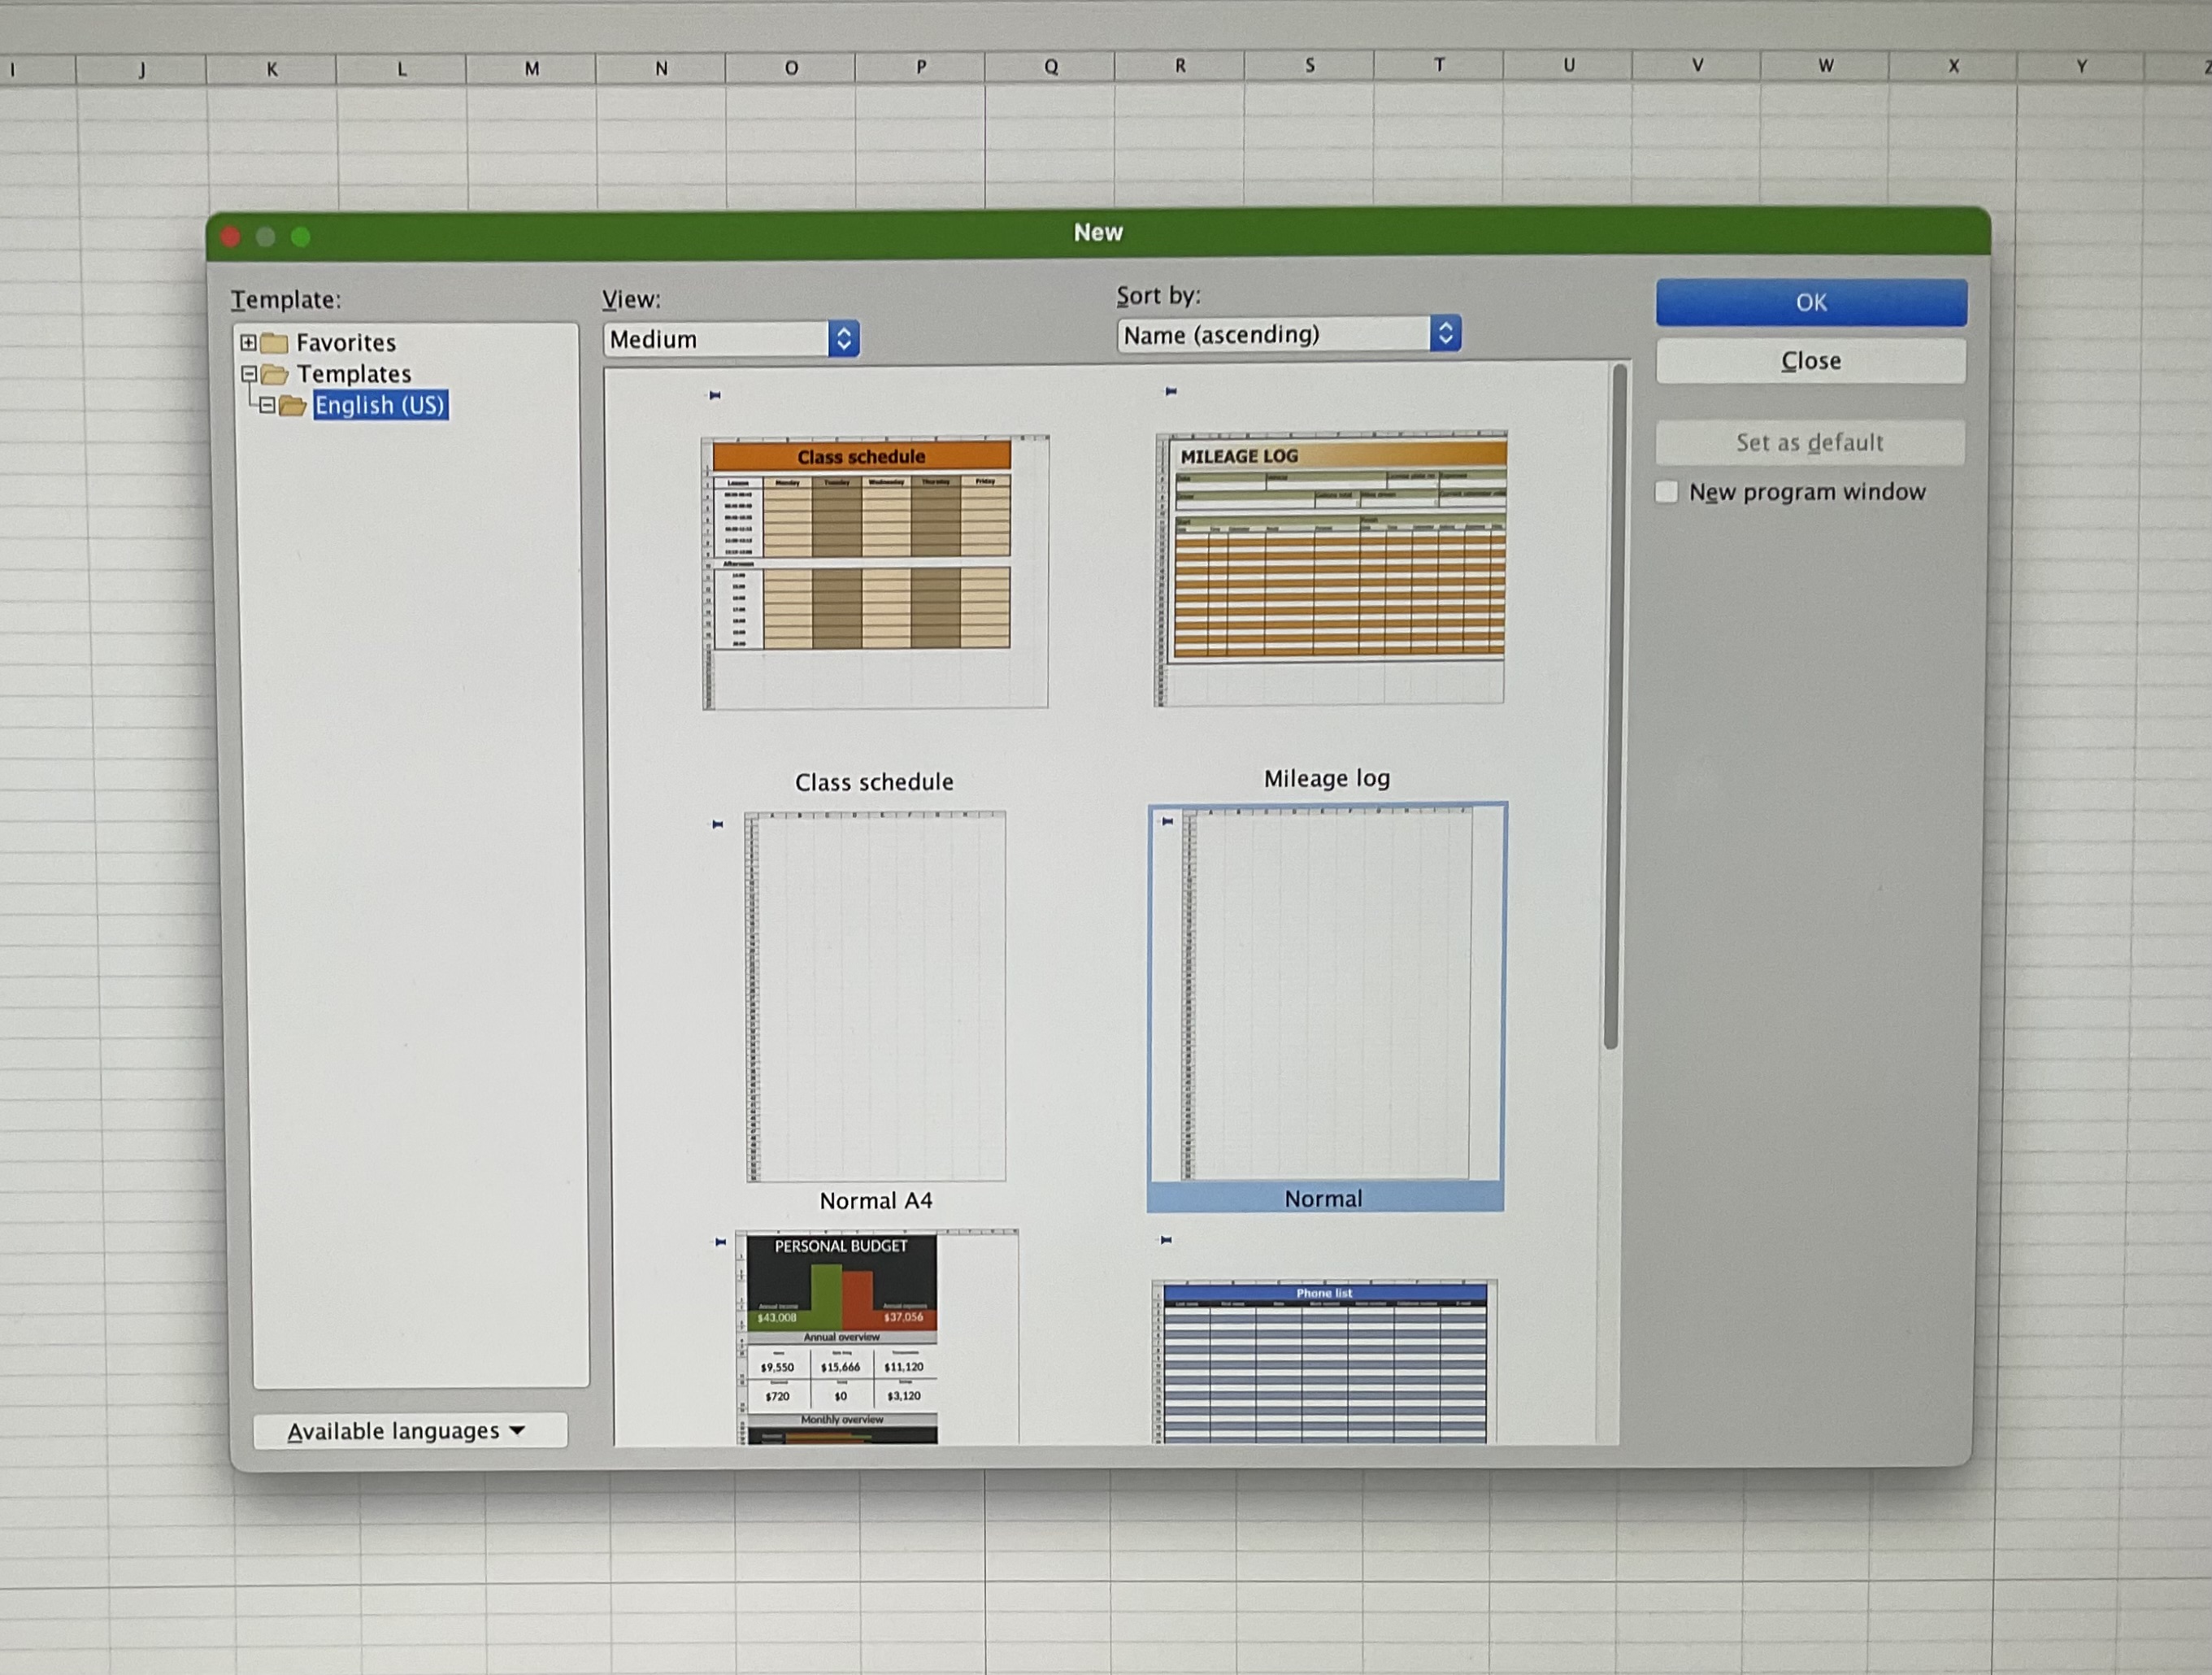Viewport: 2212px width, 1675px height.
Task: Enable the New program window checkbox
Action: 1667,492
